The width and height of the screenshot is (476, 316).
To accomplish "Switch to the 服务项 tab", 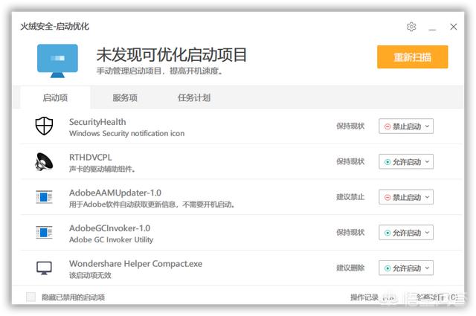I will [x=125, y=97].
